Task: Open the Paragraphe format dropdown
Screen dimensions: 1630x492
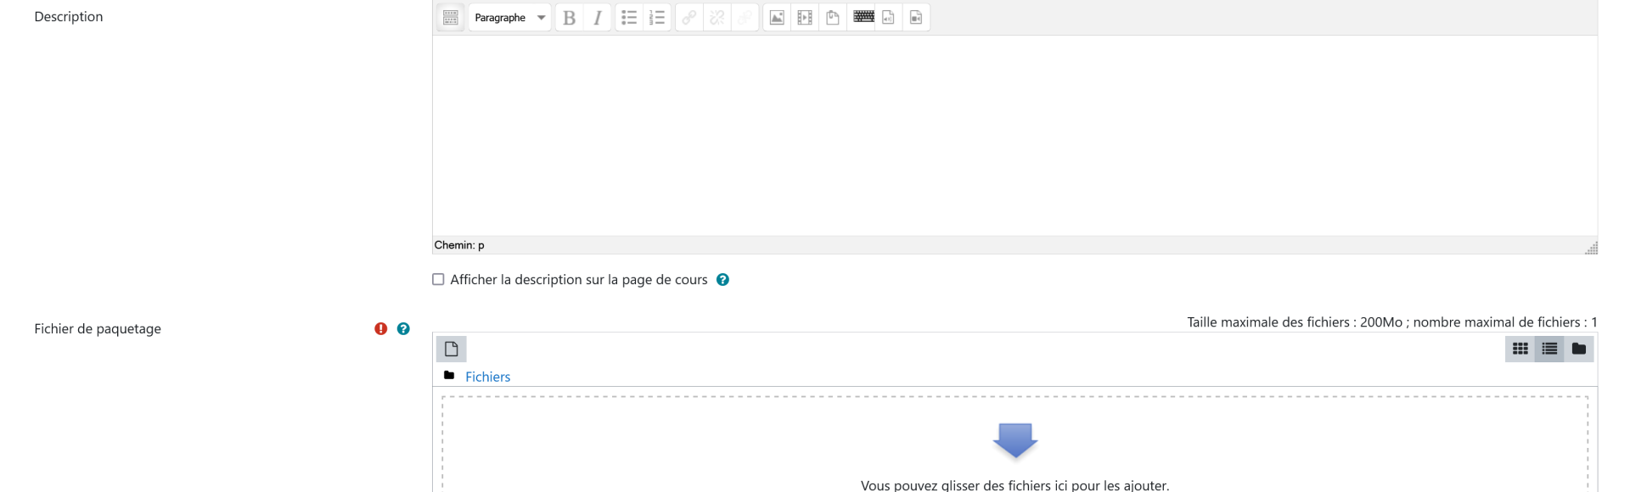Action: point(510,17)
